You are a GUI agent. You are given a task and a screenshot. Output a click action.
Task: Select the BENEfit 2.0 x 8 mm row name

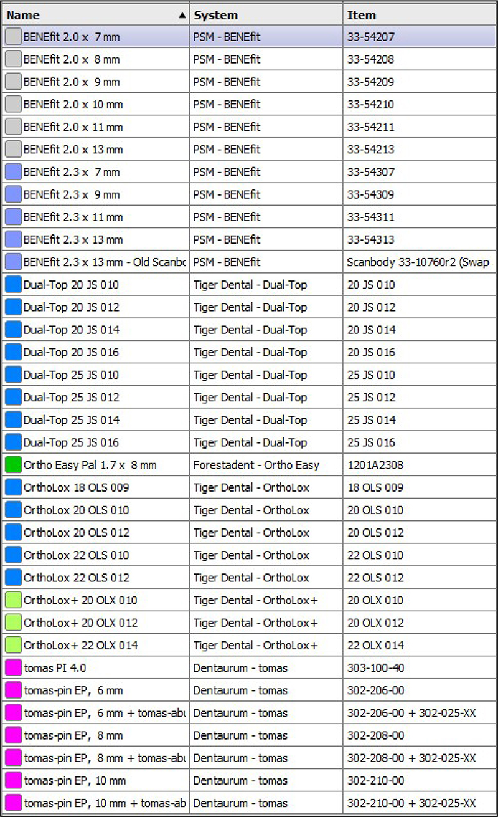click(72, 59)
